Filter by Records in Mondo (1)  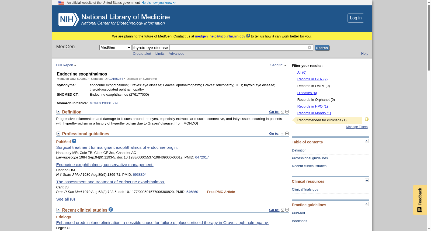(314, 113)
